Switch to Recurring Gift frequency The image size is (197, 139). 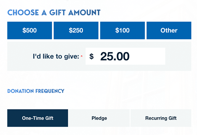tap(161, 118)
